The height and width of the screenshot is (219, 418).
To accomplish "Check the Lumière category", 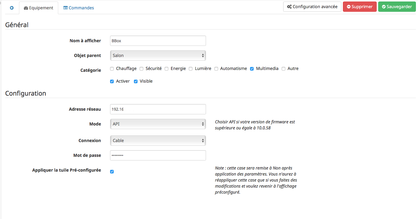I will 191,69.
